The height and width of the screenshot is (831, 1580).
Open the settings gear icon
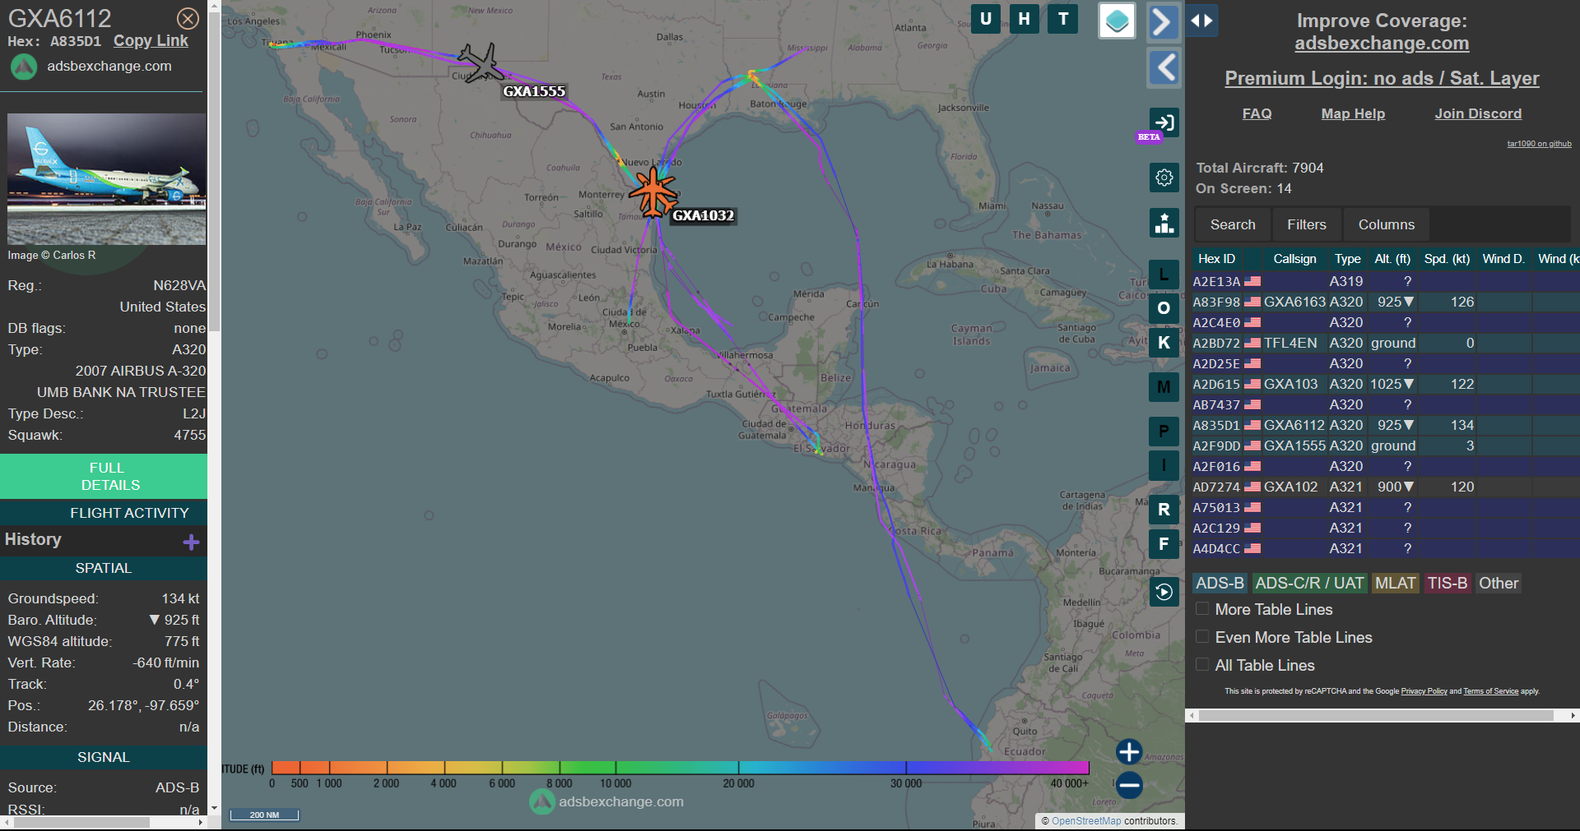click(x=1164, y=178)
